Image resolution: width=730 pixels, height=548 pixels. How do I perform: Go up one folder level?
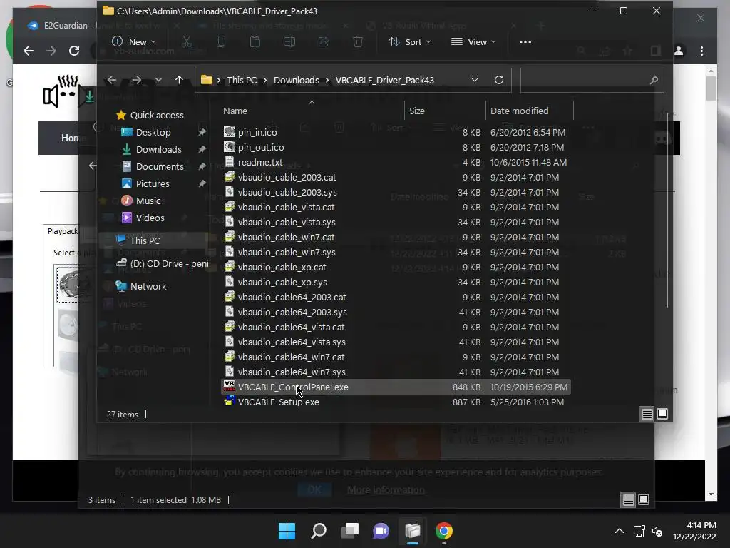179,80
